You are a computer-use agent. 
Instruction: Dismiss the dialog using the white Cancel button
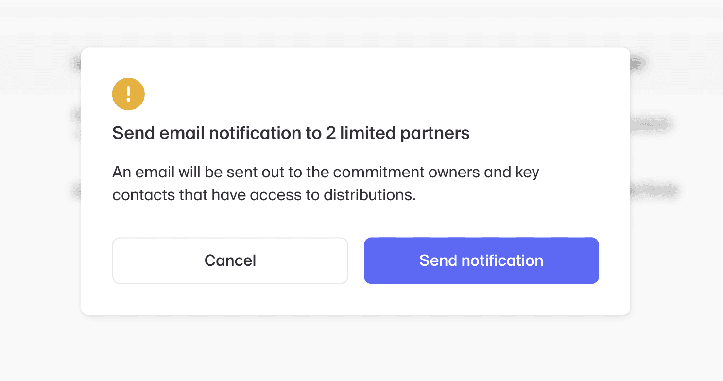(230, 260)
